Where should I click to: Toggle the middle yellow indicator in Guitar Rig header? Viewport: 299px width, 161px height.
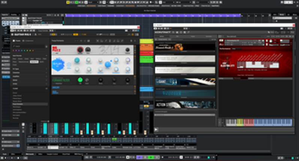click(x=76, y=34)
